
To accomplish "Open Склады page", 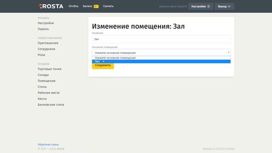I will click(43, 75).
